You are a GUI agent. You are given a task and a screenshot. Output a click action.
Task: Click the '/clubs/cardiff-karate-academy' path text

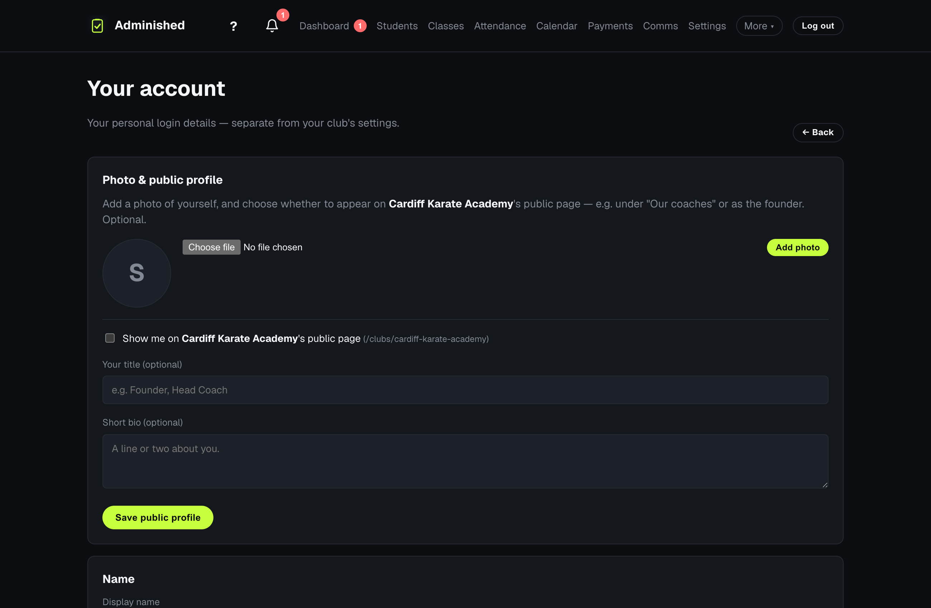pyautogui.click(x=426, y=339)
